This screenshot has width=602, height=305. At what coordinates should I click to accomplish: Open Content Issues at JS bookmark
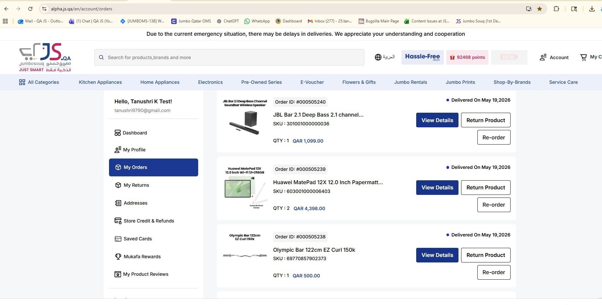[x=427, y=21]
